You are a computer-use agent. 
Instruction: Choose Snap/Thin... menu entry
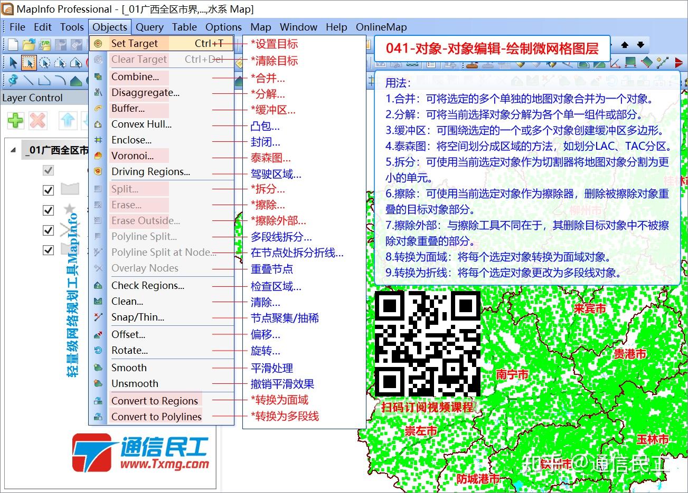coord(162,317)
